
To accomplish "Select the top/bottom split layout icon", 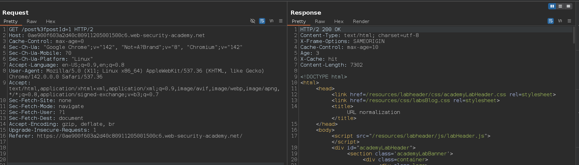I will [560, 6].
